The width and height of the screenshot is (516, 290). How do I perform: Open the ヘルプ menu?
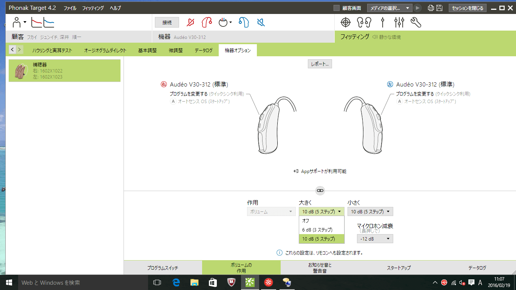115,8
